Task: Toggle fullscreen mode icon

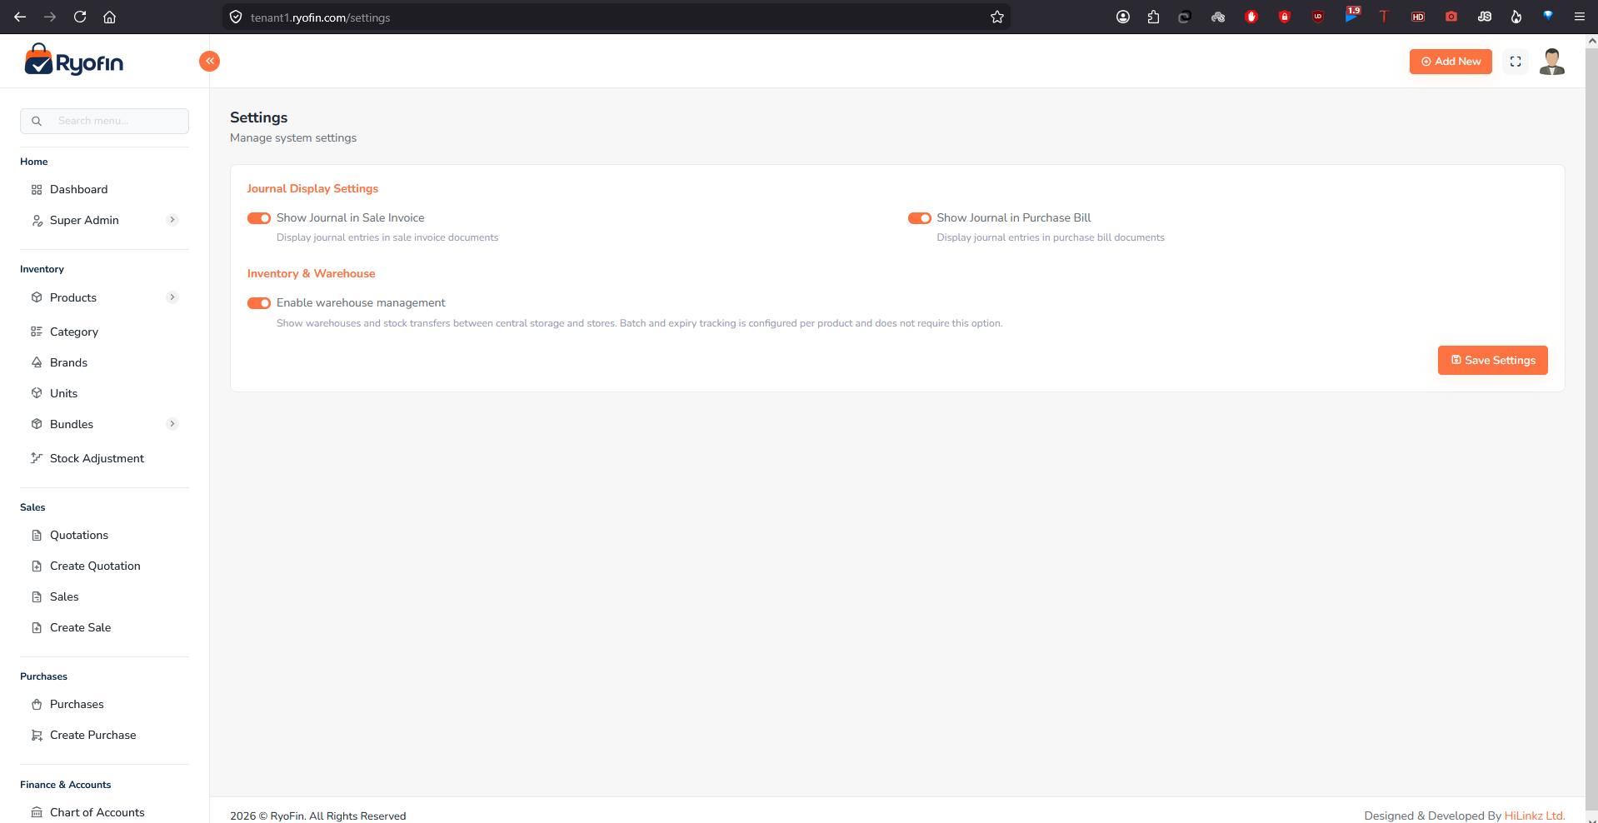Action: coord(1516,62)
